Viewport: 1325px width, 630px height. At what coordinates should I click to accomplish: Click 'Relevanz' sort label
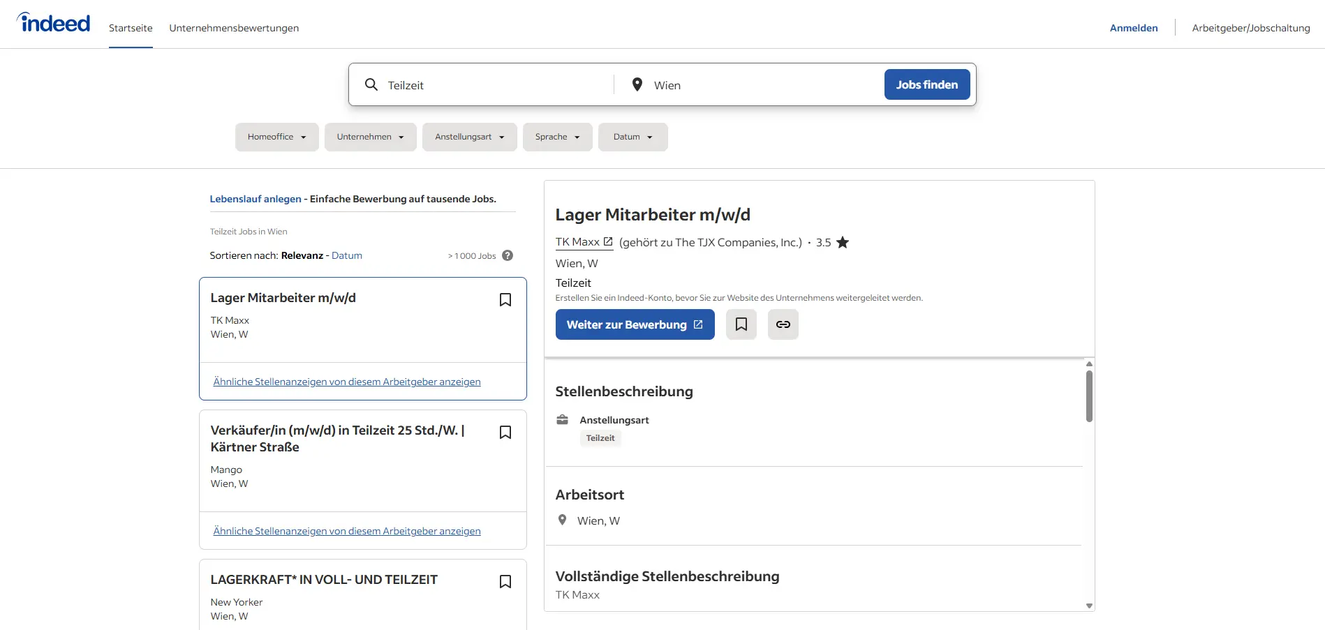[x=302, y=255]
